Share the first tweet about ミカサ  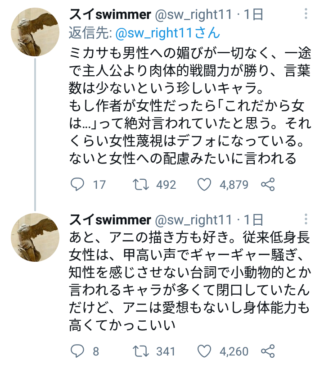268,184
